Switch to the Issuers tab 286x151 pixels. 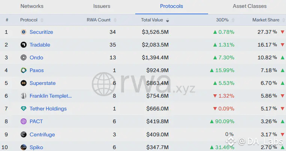102,6
